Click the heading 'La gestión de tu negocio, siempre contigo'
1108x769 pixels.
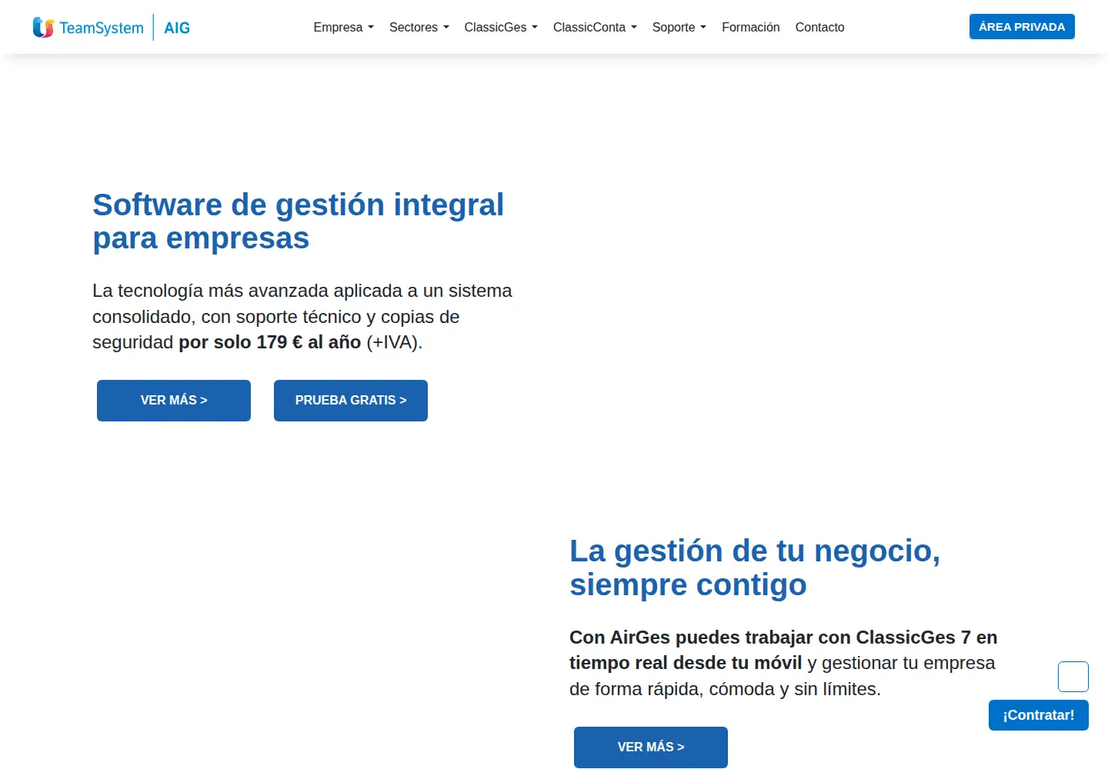755,568
